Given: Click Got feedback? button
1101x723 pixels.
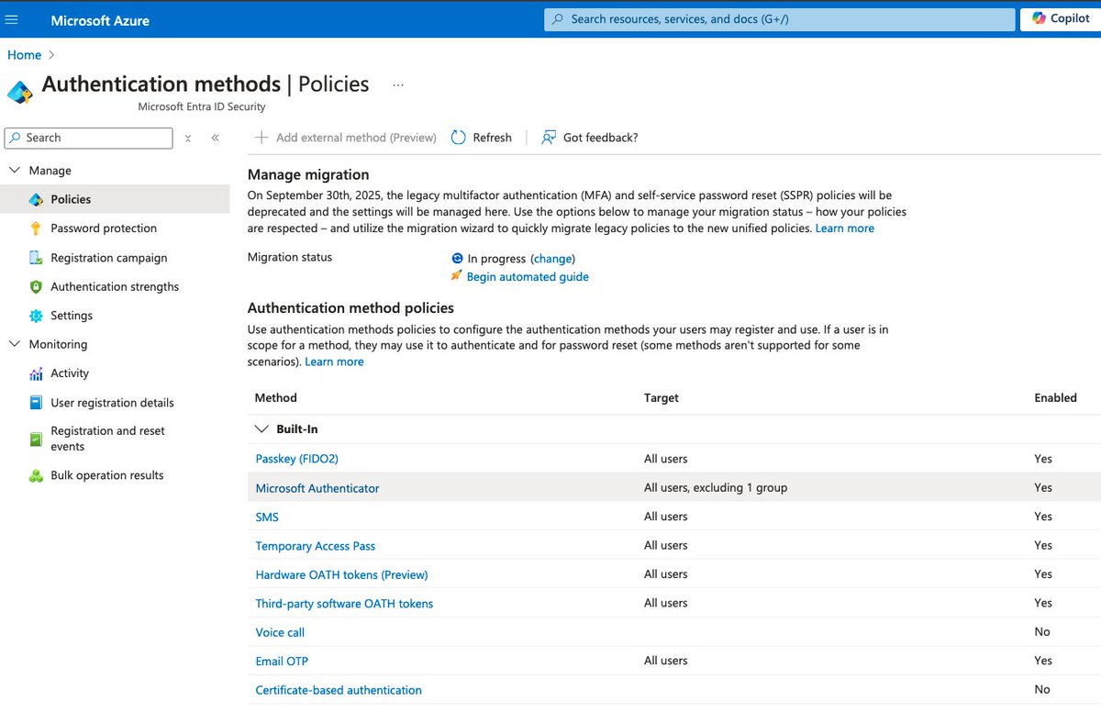Looking at the screenshot, I should (x=589, y=138).
